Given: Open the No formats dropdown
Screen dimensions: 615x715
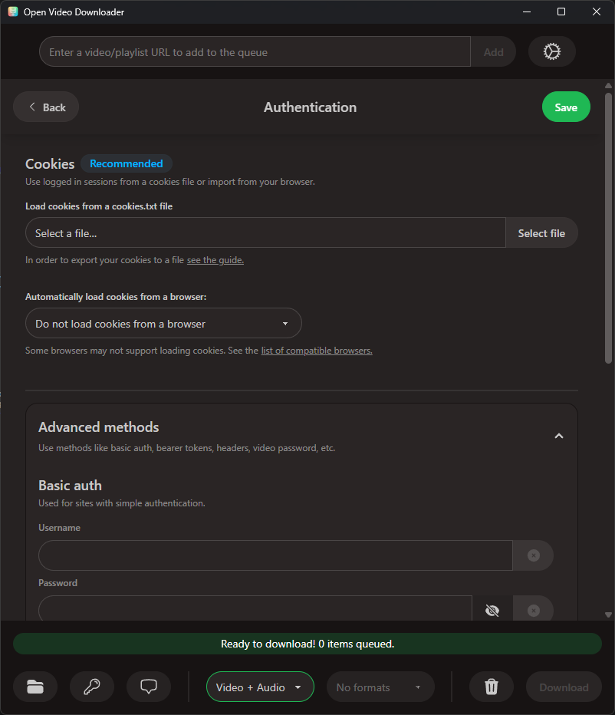Looking at the screenshot, I should pos(380,687).
